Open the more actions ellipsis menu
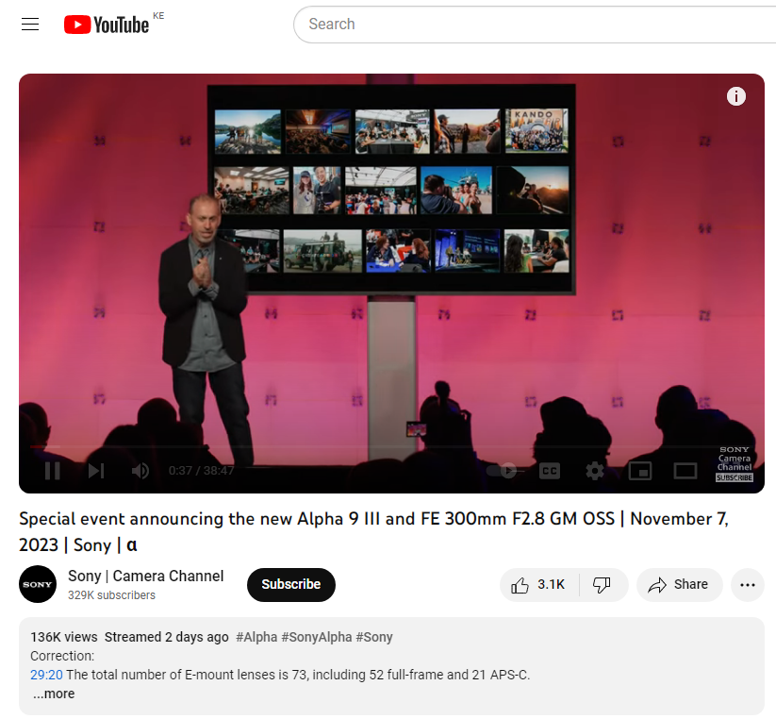This screenshot has width=776, height=719. tap(747, 584)
